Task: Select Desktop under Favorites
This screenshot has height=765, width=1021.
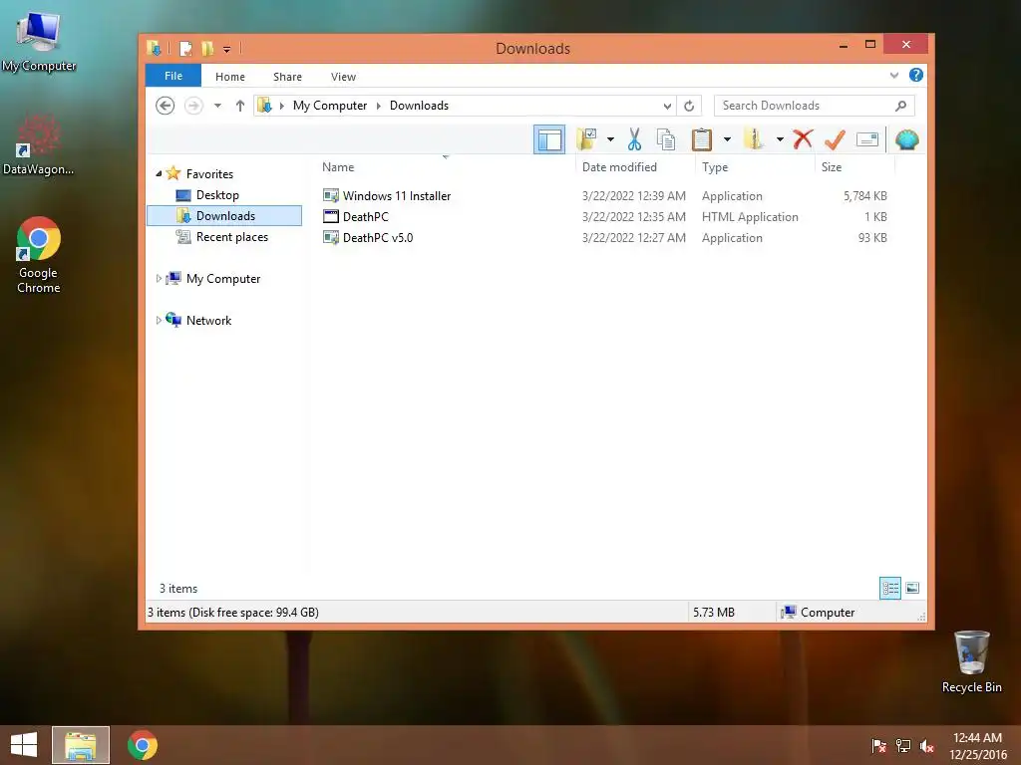Action: pos(217,195)
